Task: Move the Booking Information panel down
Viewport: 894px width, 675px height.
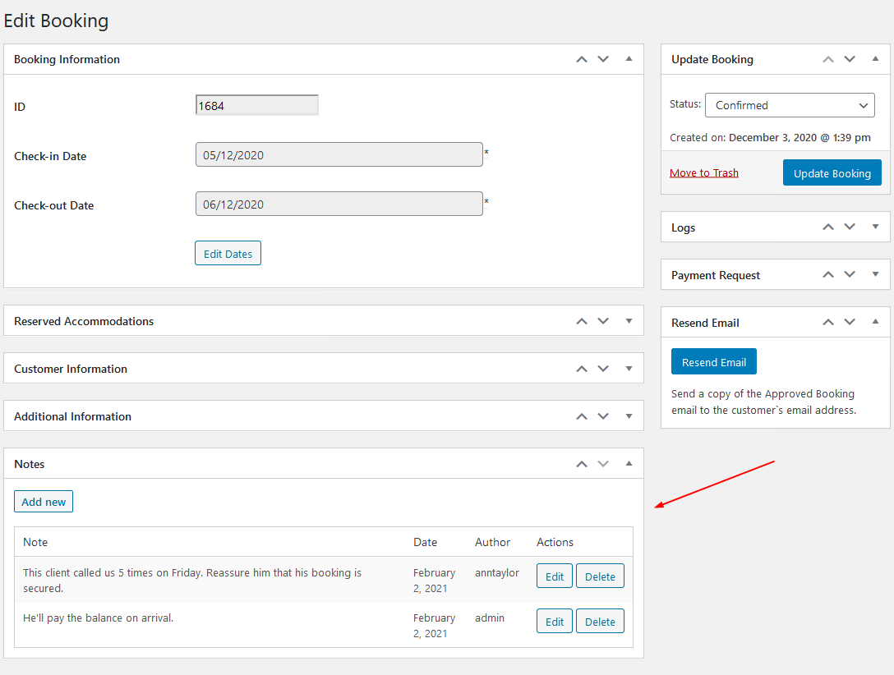Action: (603, 58)
